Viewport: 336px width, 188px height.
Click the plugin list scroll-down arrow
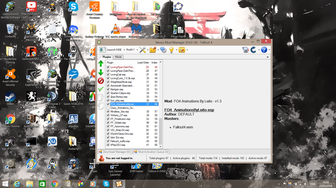[160, 147]
